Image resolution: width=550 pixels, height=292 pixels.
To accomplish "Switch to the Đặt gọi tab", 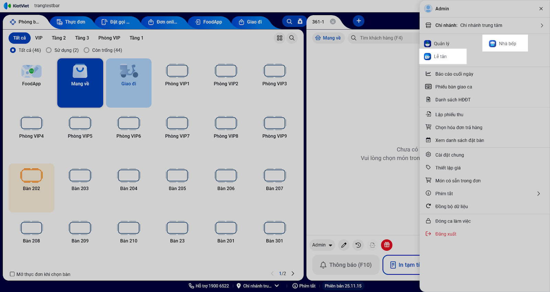I will [x=115, y=22].
